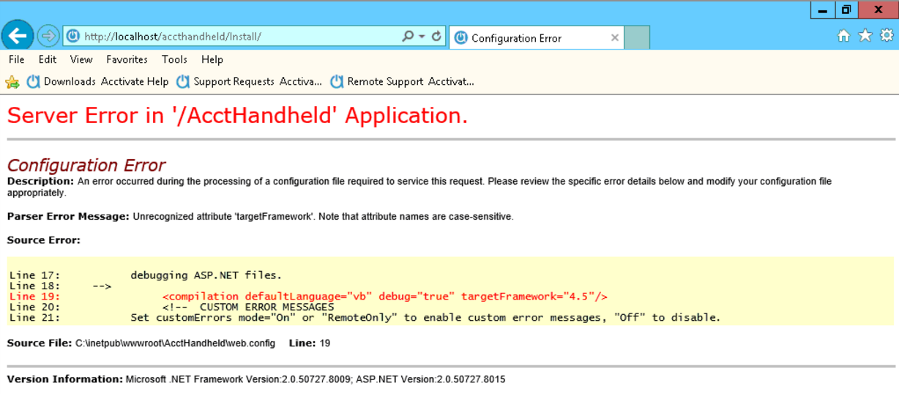Click the Line 17 debugging ASP.NET files text

click(206, 275)
